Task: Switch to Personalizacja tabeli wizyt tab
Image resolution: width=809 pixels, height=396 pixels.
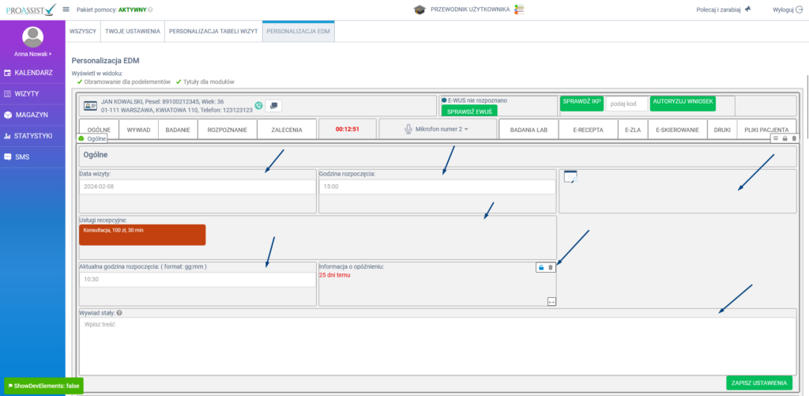Action: click(213, 32)
